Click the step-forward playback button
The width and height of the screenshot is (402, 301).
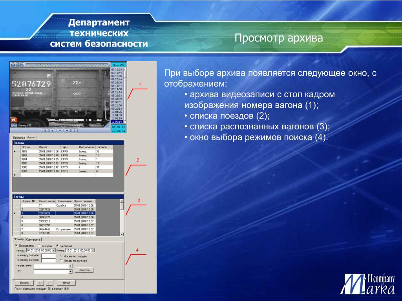pyautogui.click(x=74, y=131)
